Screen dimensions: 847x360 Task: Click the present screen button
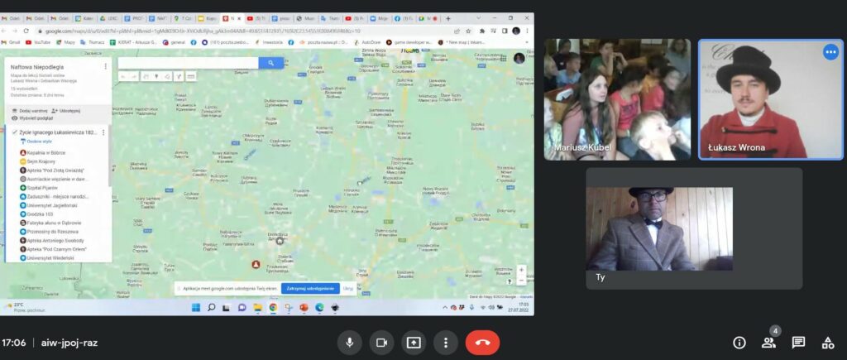[413, 343]
